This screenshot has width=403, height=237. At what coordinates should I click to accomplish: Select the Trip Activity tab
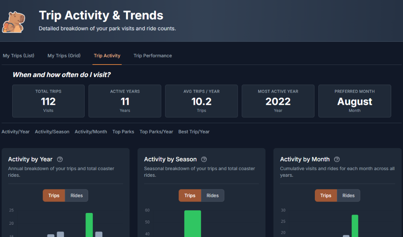[x=107, y=56]
